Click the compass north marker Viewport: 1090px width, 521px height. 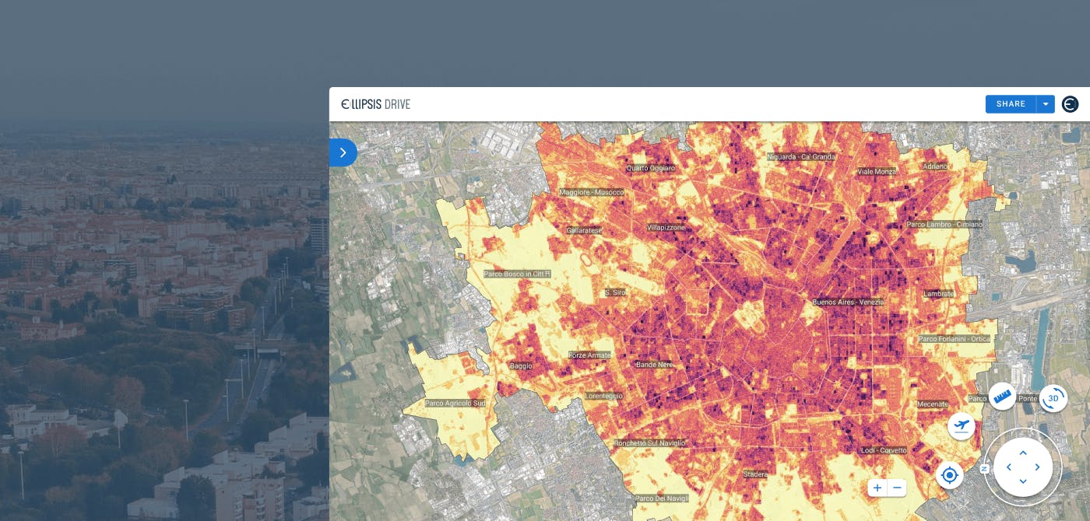(985, 469)
